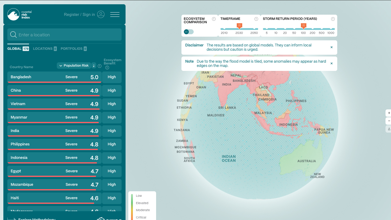Open the Haiti row in the list

tap(54, 198)
